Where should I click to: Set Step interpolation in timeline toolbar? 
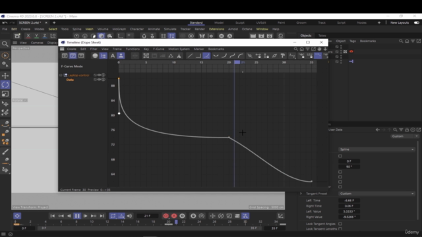(198, 55)
